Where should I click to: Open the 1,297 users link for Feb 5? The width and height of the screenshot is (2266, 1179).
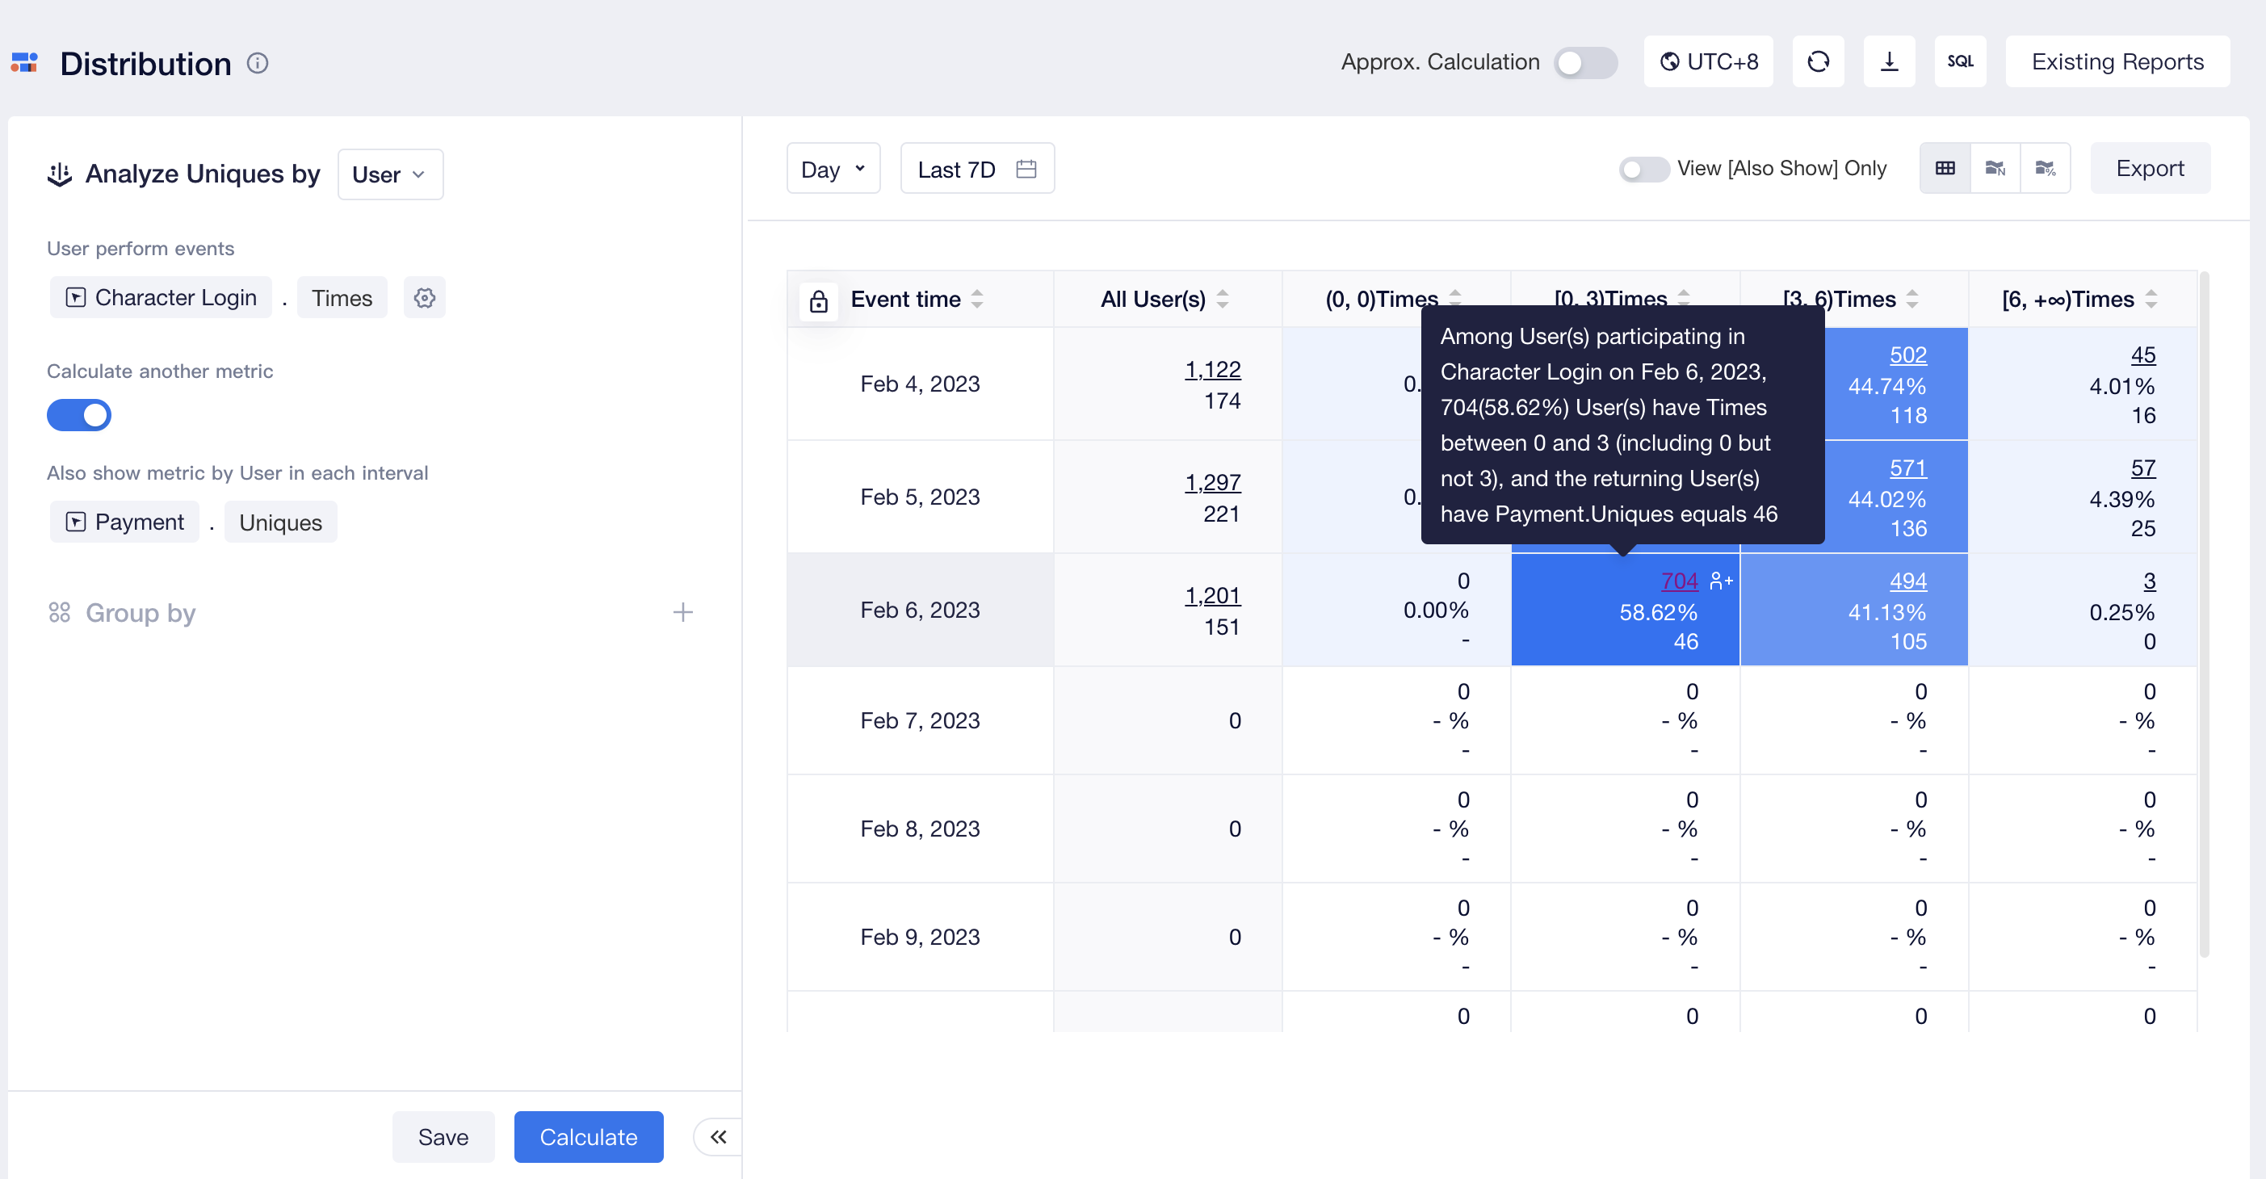coord(1212,482)
